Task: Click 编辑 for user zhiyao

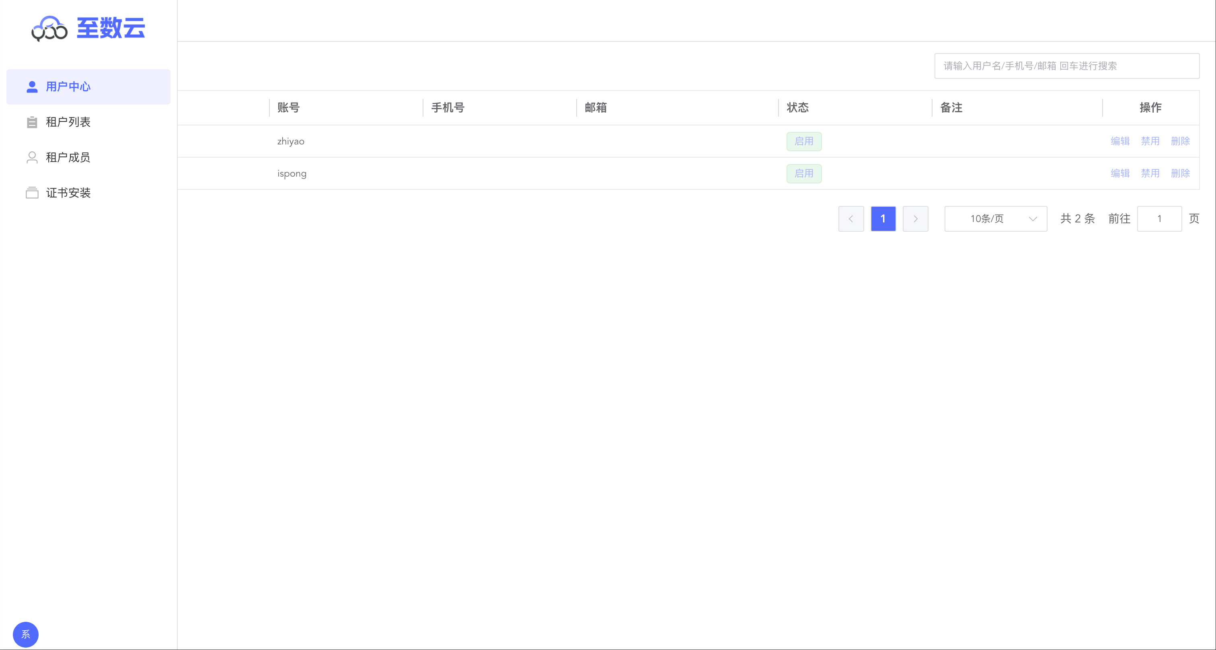Action: (x=1120, y=141)
